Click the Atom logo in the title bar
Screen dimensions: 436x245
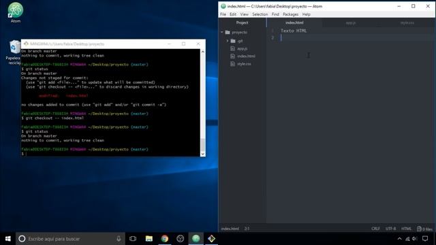pos(223,6)
